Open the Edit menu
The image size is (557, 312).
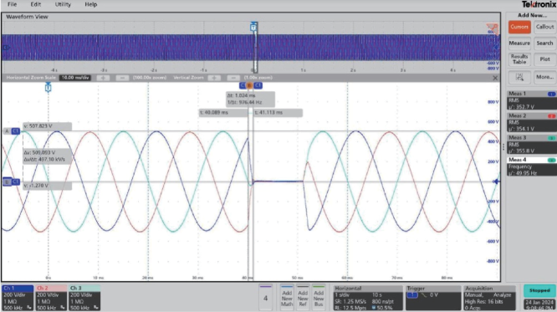tap(35, 4)
